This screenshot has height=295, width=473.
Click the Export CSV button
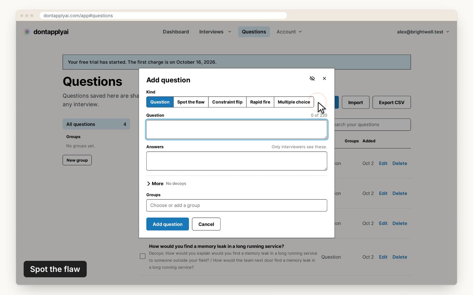[x=391, y=102]
